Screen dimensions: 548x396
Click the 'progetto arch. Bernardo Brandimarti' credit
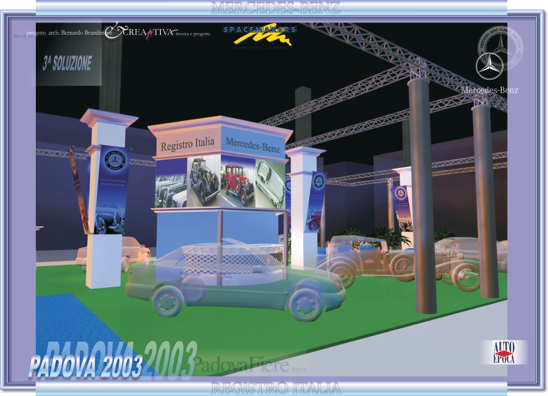point(69,33)
